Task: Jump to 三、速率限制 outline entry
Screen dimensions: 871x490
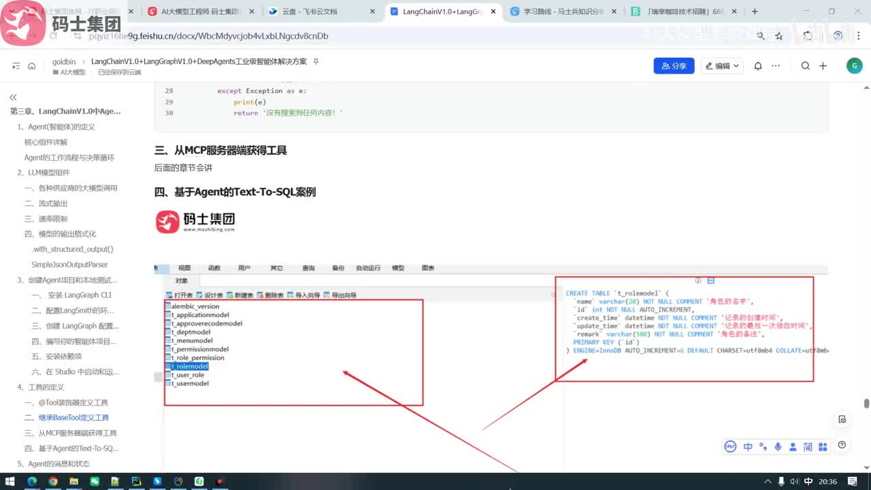Action: pos(46,218)
